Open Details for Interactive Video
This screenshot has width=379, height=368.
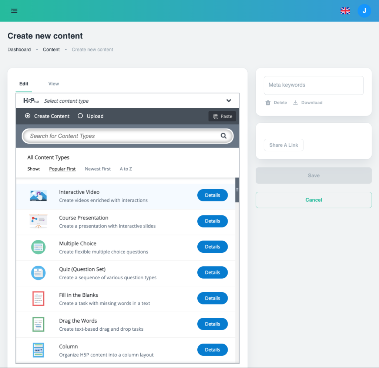(x=212, y=195)
